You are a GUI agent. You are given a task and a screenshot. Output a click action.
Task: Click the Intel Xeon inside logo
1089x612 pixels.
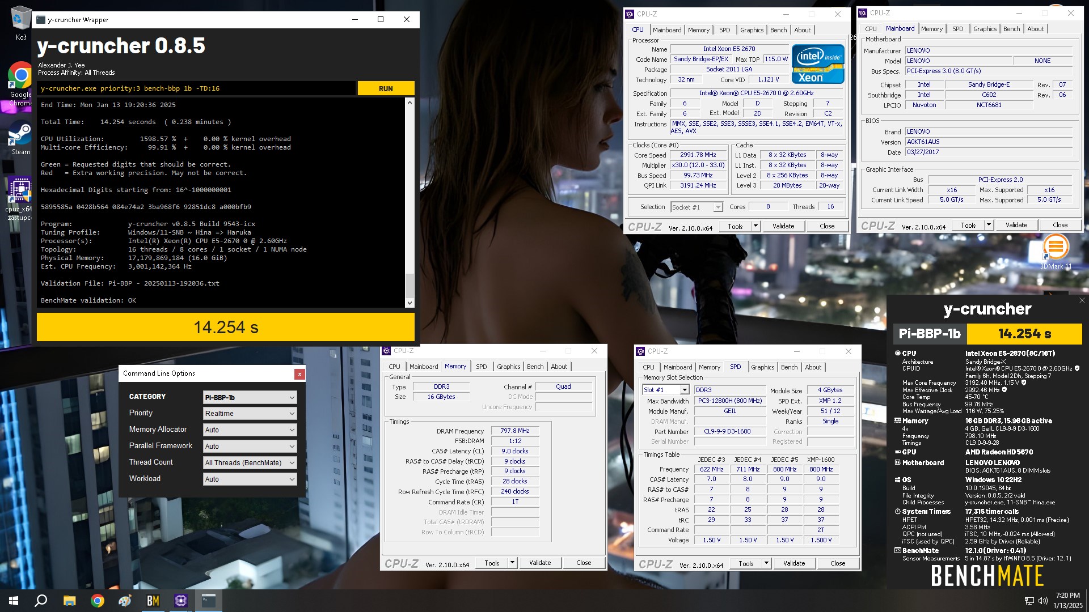click(x=817, y=64)
